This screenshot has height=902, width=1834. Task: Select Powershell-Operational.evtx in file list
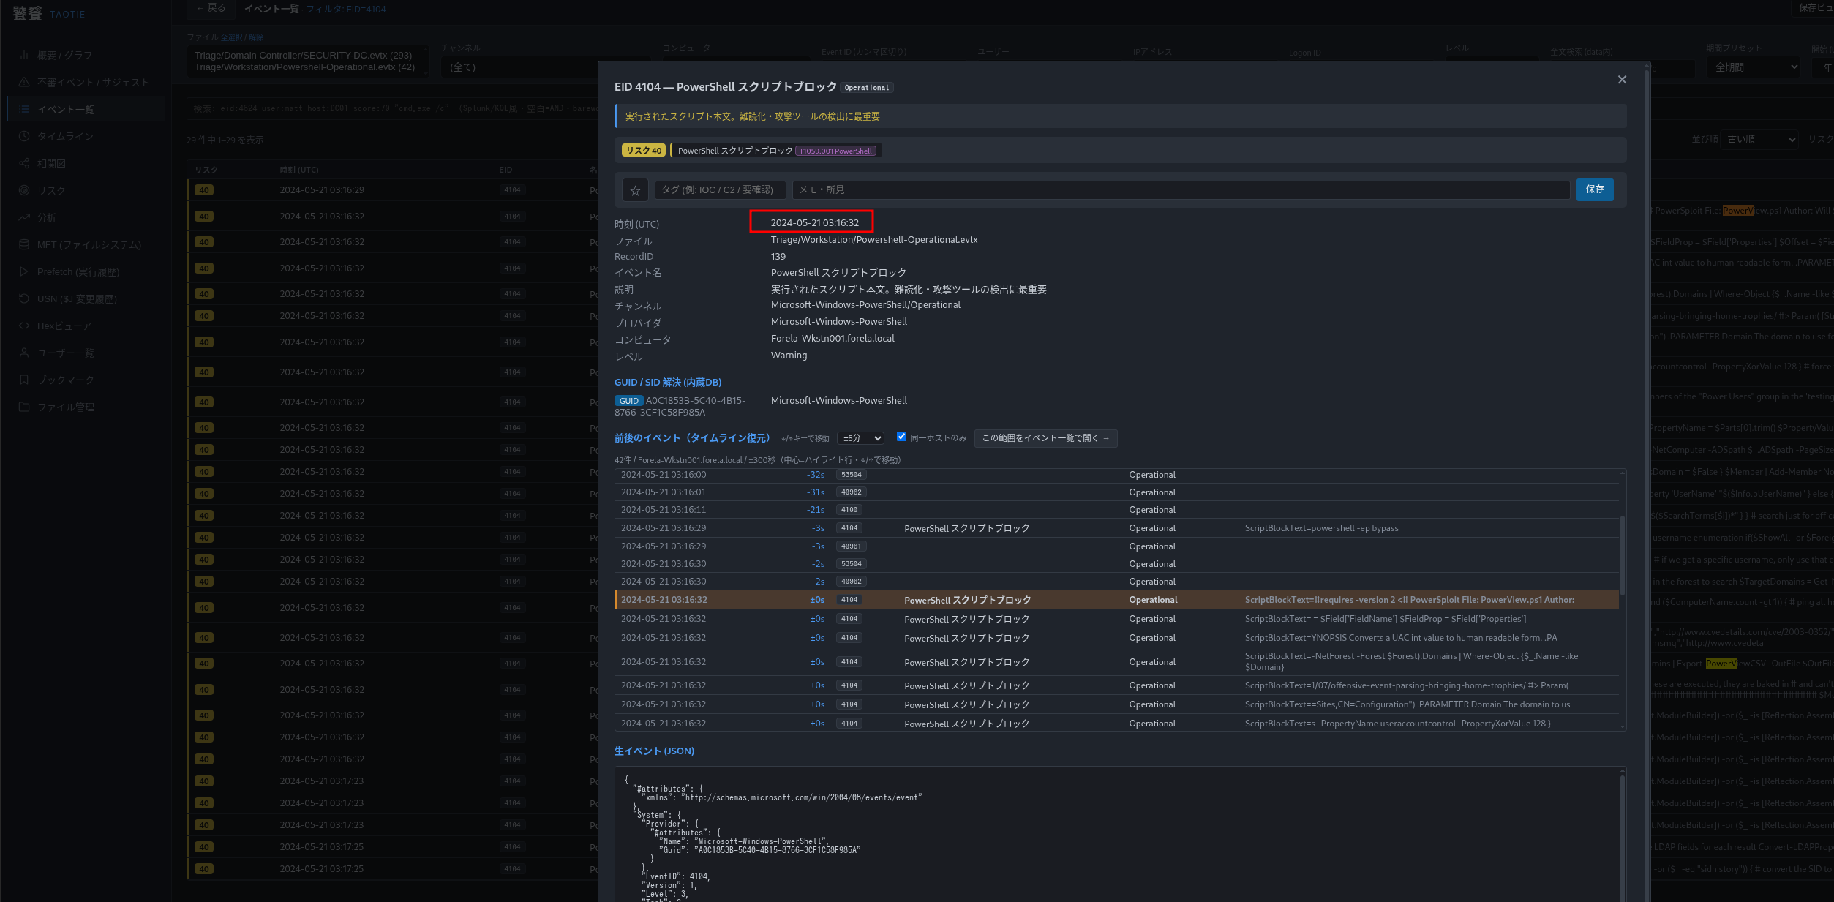(x=304, y=67)
